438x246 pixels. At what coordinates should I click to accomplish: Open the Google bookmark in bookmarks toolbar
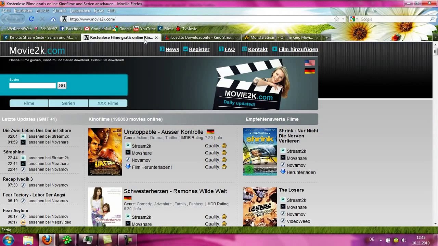pyautogui.click(x=122, y=29)
